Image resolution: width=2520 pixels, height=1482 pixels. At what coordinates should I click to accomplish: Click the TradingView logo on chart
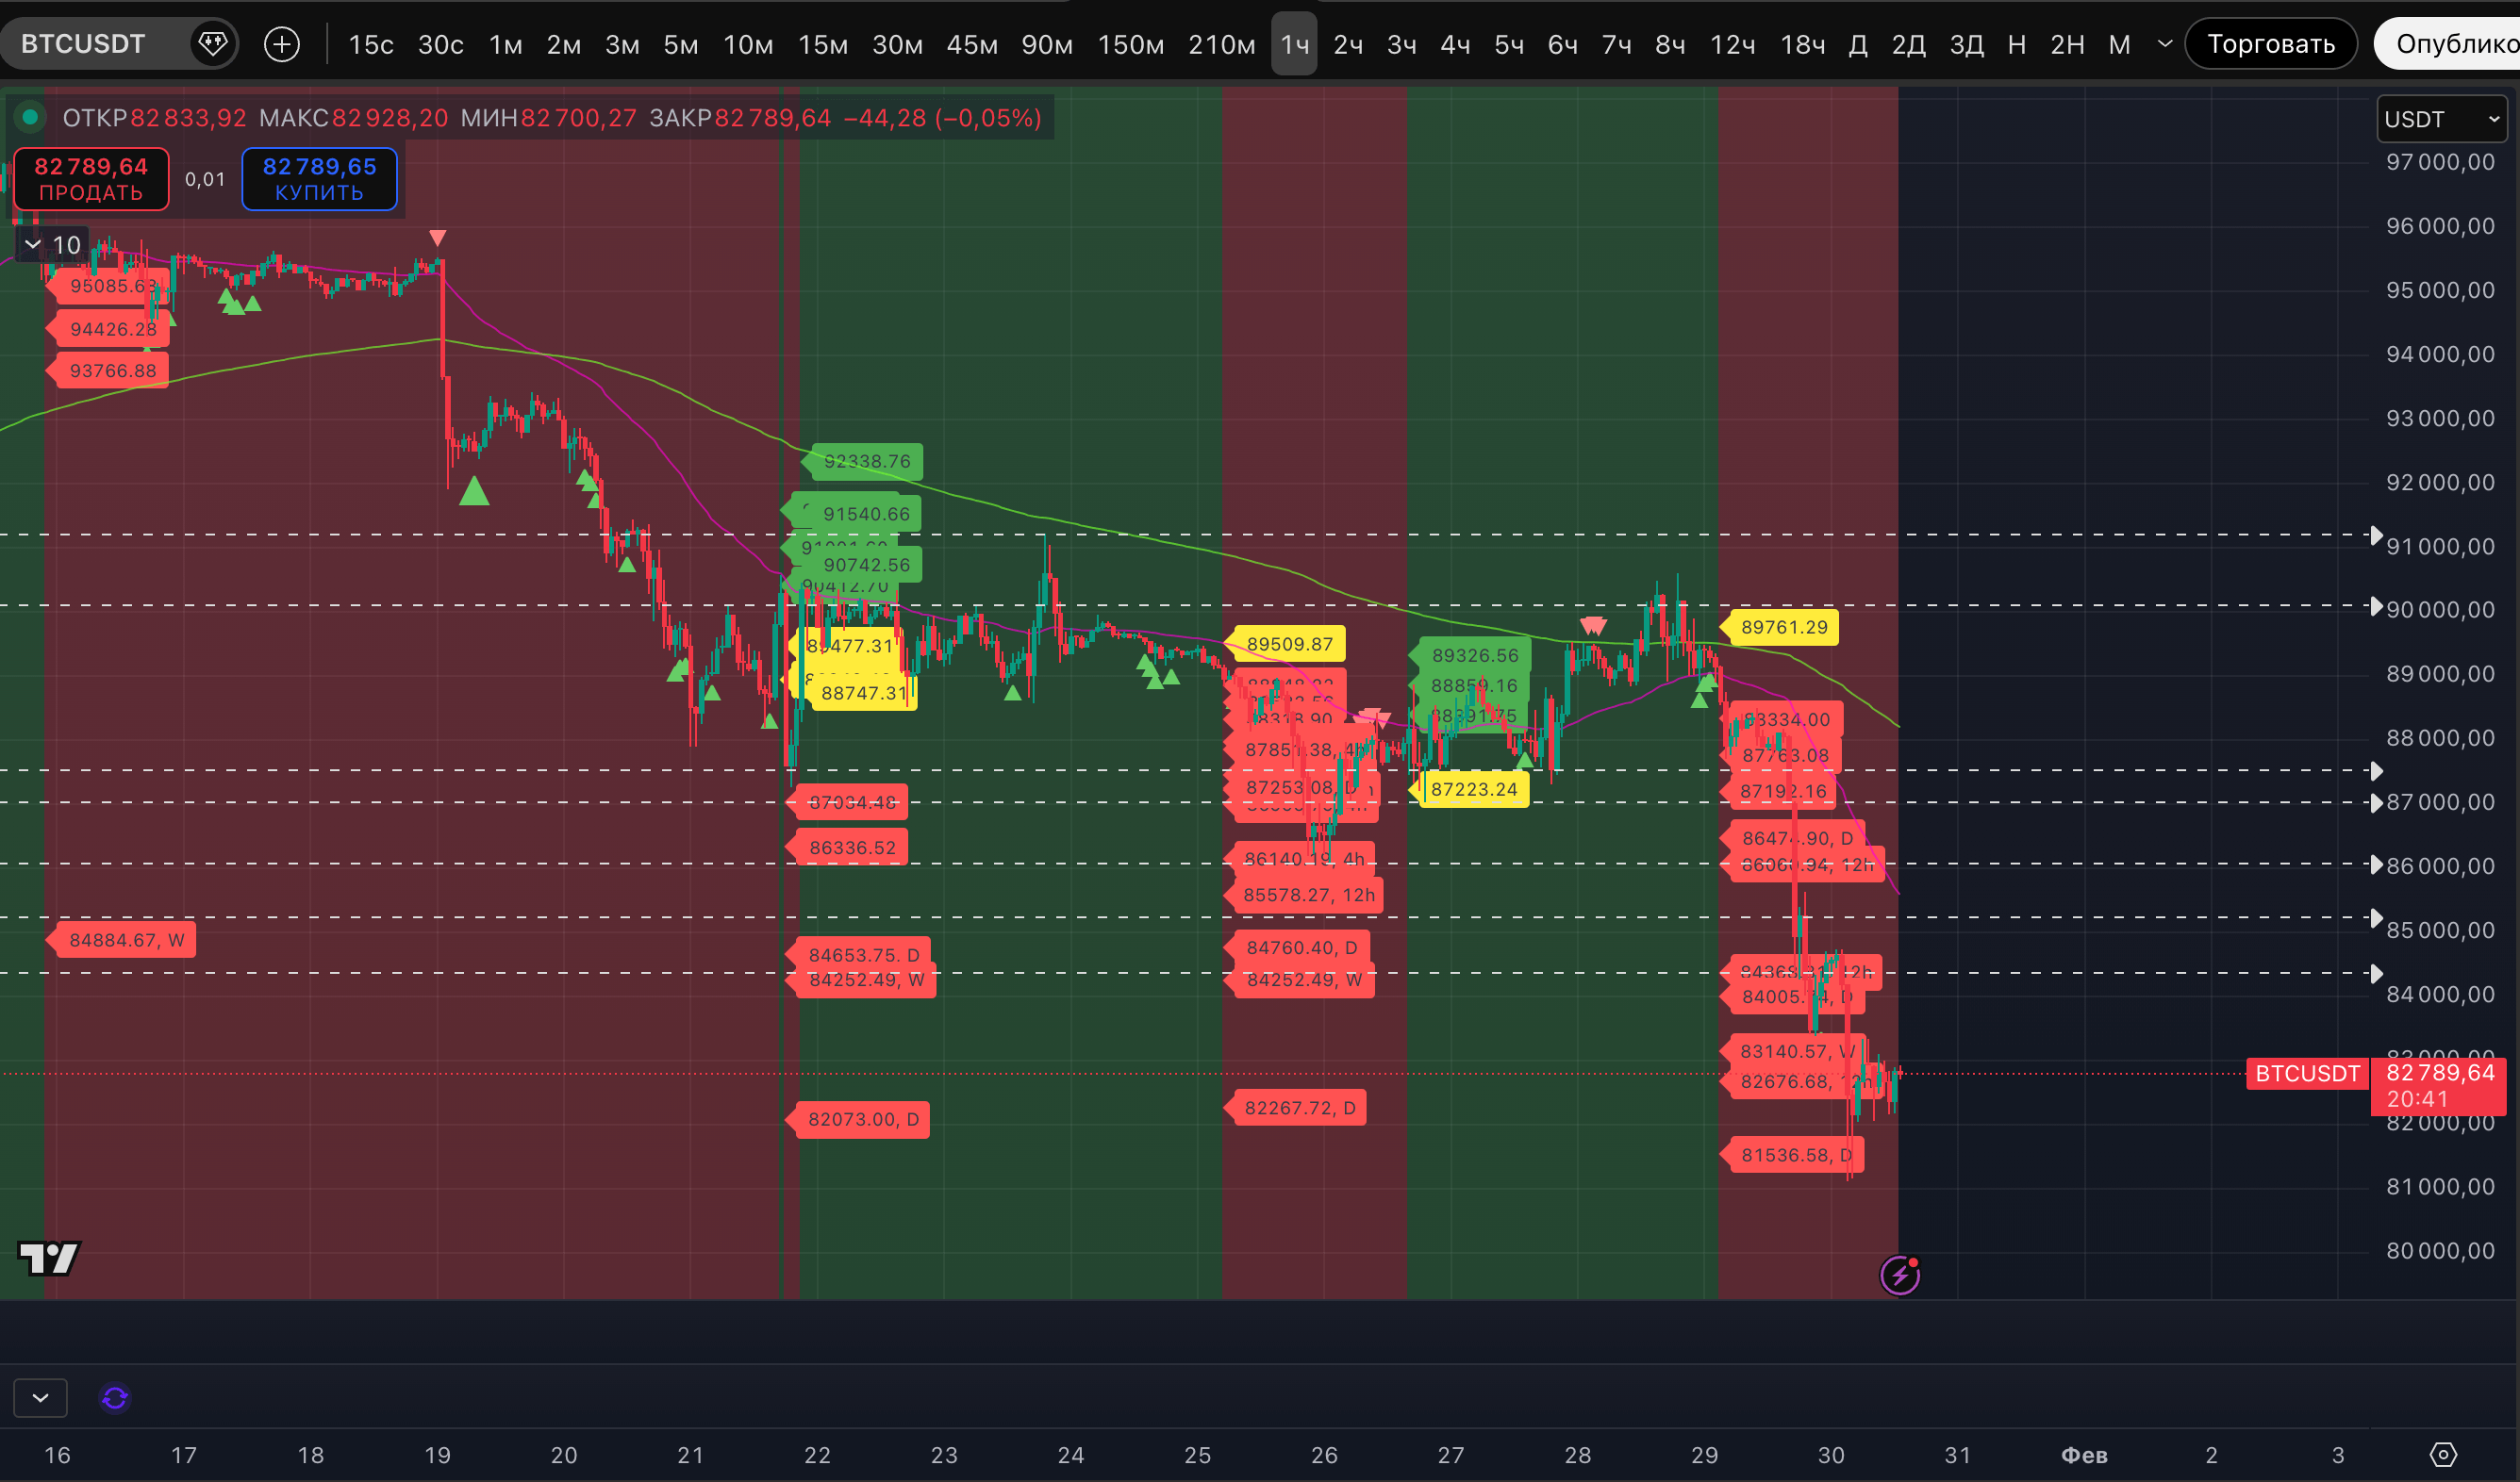(x=49, y=1259)
